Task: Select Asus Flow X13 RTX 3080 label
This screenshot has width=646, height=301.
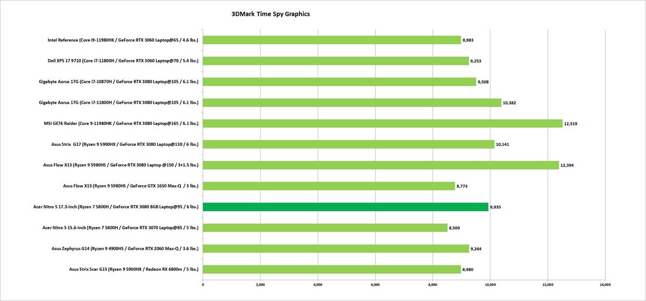Action: click(121, 165)
